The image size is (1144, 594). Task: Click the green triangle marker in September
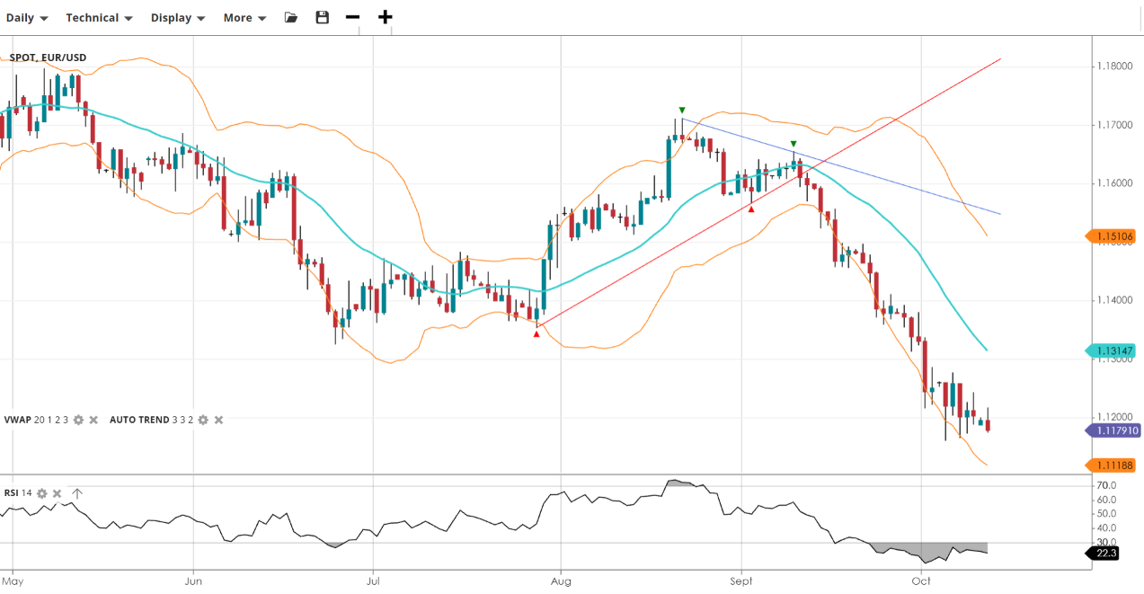click(x=793, y=144)
